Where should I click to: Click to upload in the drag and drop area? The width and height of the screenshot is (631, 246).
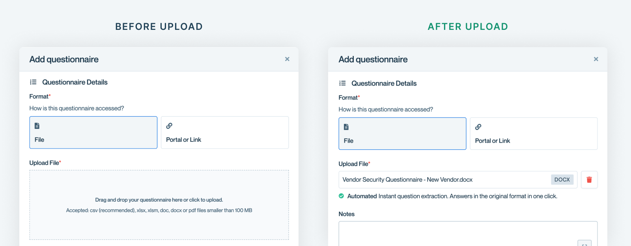pos(159,204)
